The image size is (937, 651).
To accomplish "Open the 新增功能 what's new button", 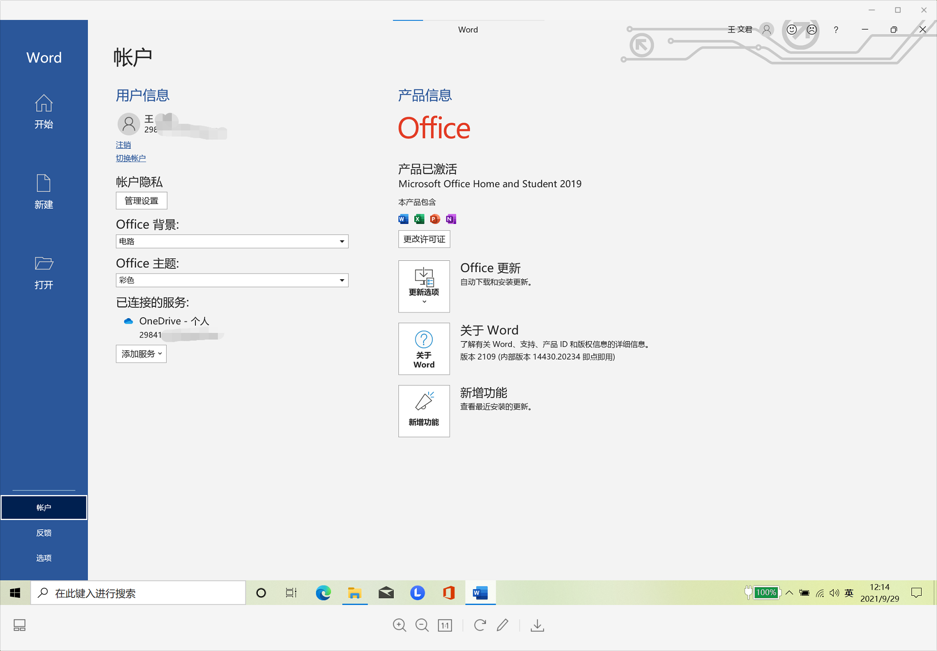I will [x=424, y=411].
